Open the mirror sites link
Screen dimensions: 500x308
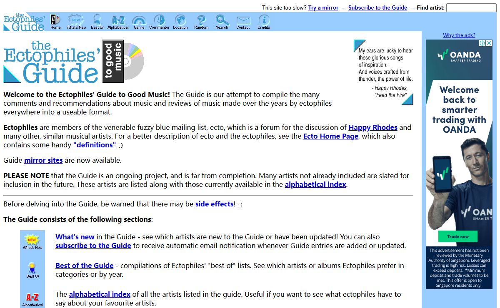43,160
